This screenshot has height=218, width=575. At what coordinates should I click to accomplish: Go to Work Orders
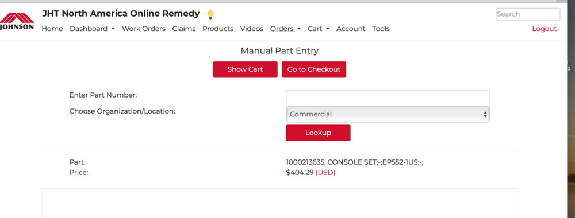(x=144, y=29)
